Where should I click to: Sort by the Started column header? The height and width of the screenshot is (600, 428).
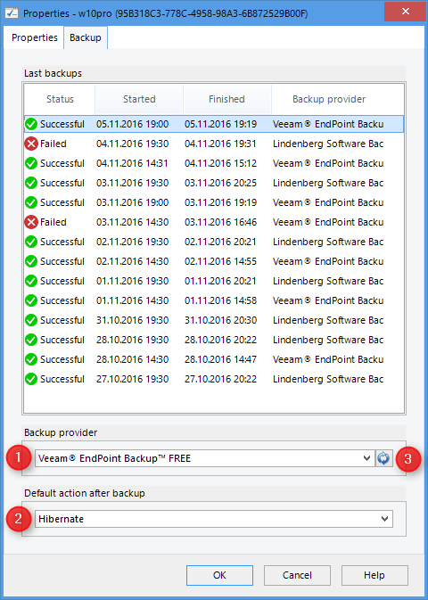tap(139, 99)
